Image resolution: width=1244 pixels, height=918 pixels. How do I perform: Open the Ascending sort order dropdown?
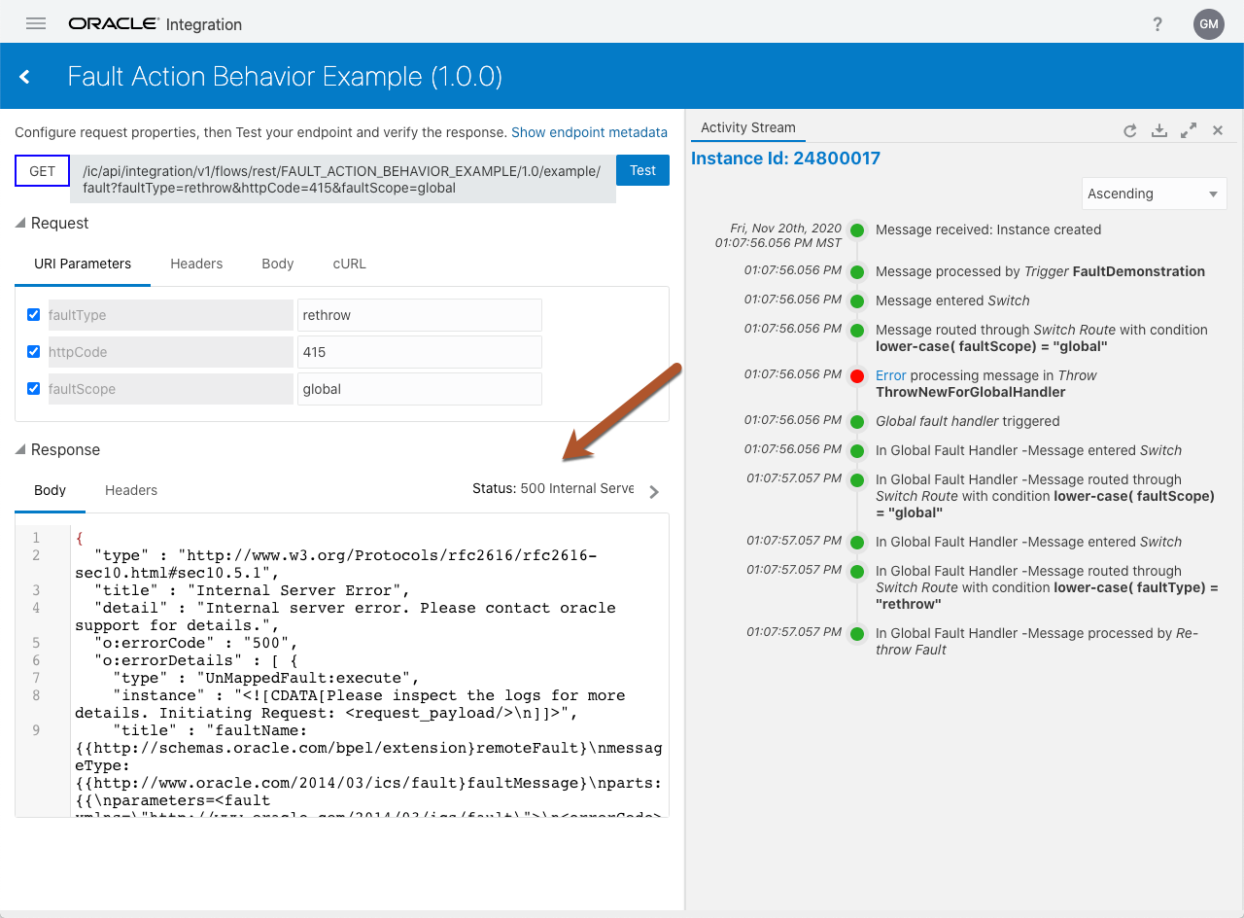(x=1154, y=194)
